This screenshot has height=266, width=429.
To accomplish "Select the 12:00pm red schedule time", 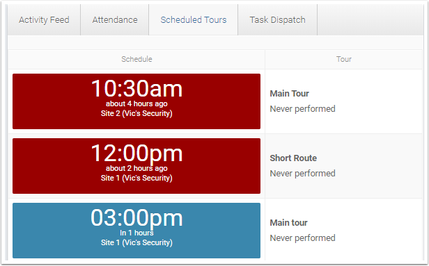I will [x=136, y=153].
